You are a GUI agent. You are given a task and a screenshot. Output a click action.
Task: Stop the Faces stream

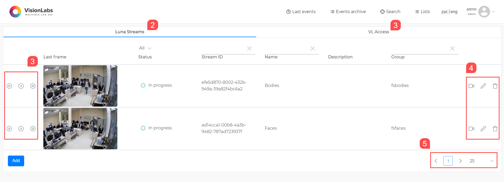coord(33,129)
